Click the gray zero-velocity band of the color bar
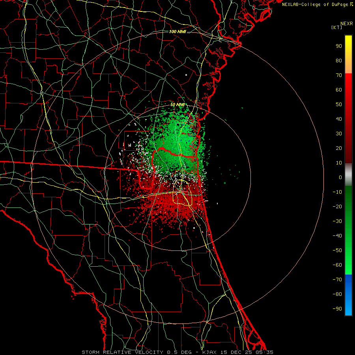The image size is (355, 355). coord(348,175)
